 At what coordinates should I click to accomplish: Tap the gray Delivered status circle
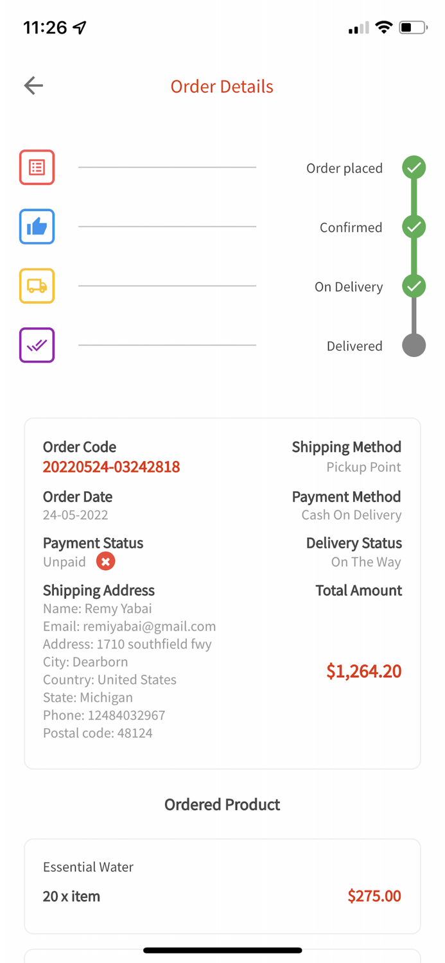[414, 345]
